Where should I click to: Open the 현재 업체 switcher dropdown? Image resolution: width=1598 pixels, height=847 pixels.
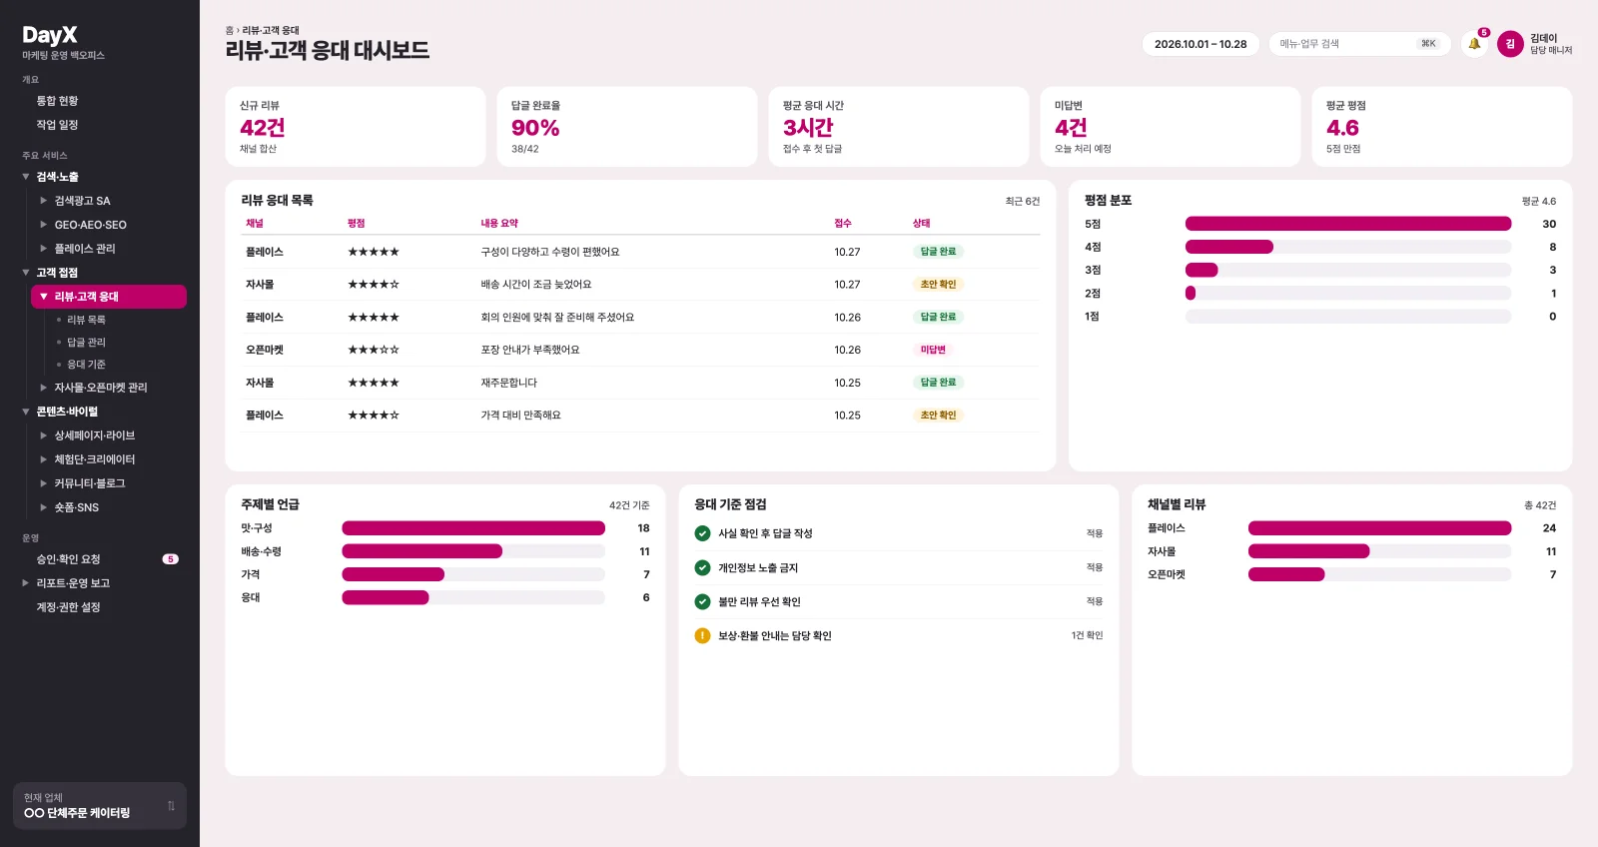click(100, 806)
